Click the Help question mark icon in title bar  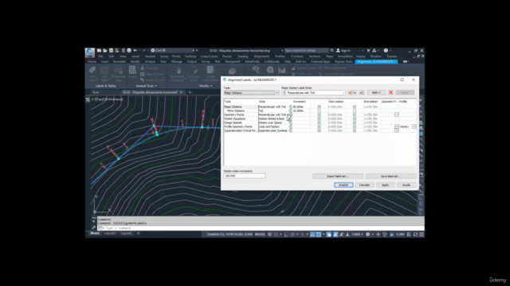[386, 51]
